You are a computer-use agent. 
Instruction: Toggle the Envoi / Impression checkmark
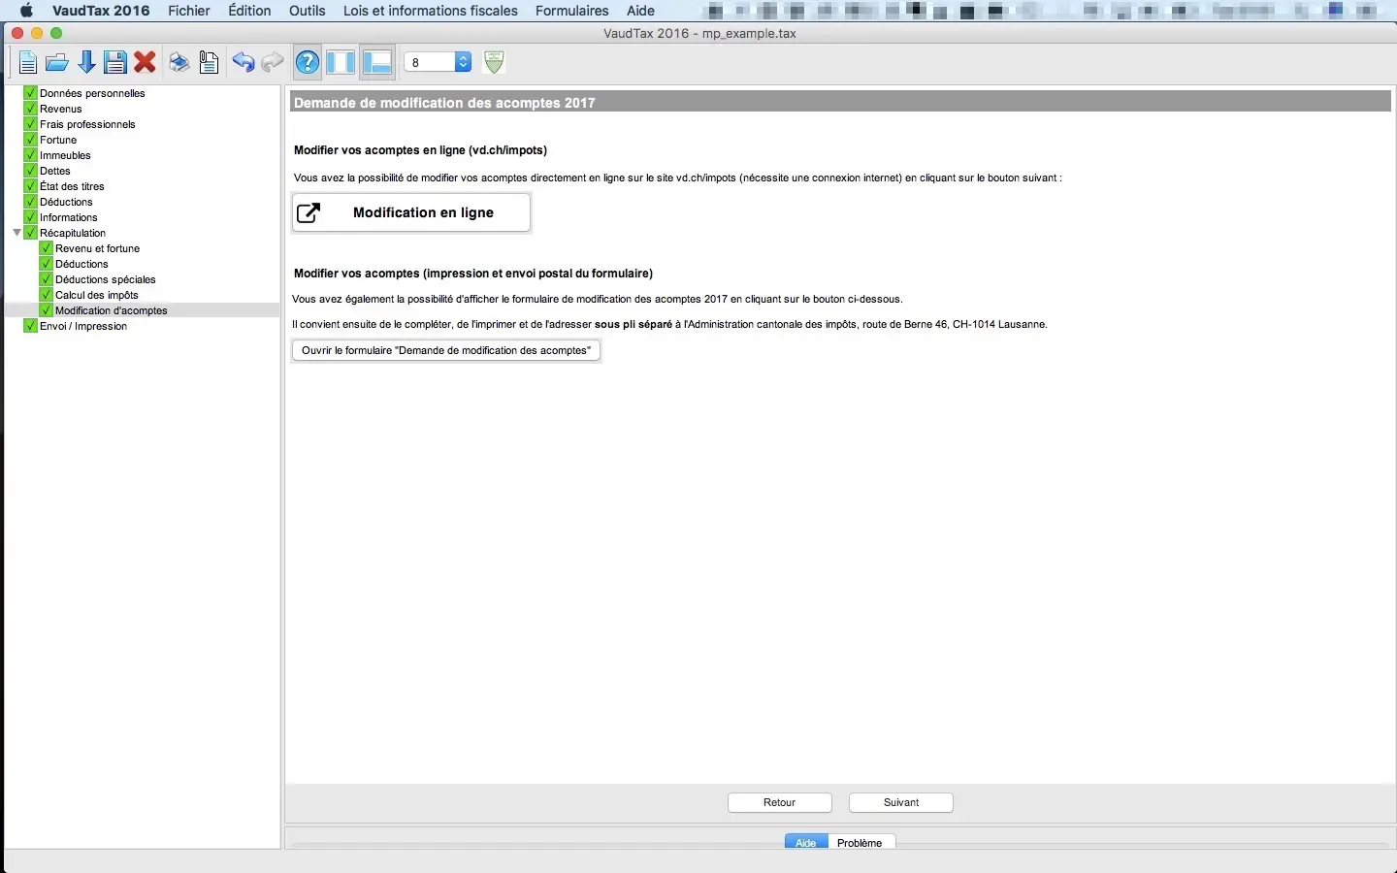(30, 326)
